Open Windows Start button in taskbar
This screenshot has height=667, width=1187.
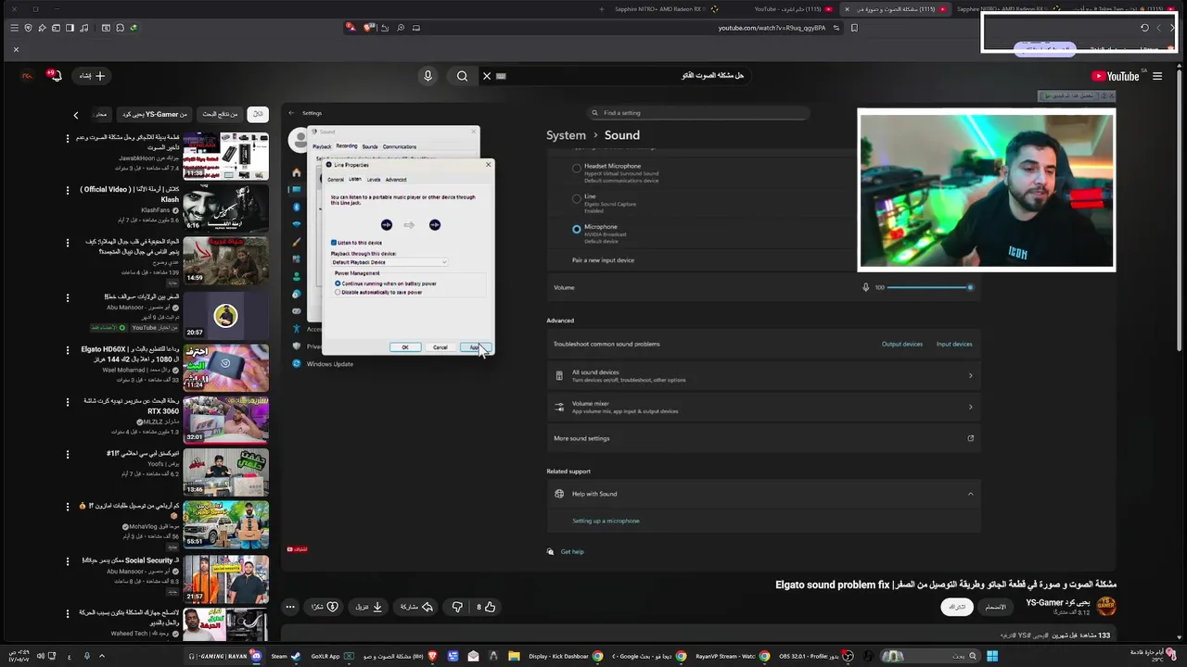coord(991,656)
